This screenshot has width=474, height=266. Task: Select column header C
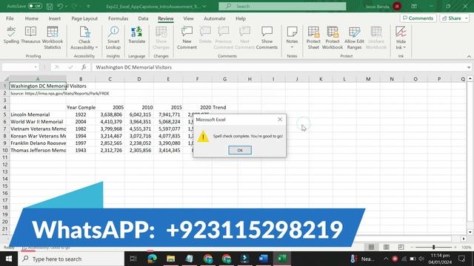tap(110, 79)
